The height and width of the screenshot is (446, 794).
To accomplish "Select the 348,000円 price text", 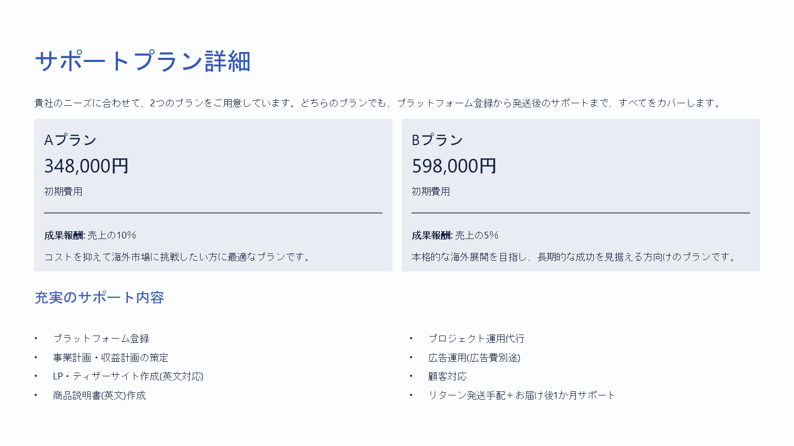I will [86, 166].
